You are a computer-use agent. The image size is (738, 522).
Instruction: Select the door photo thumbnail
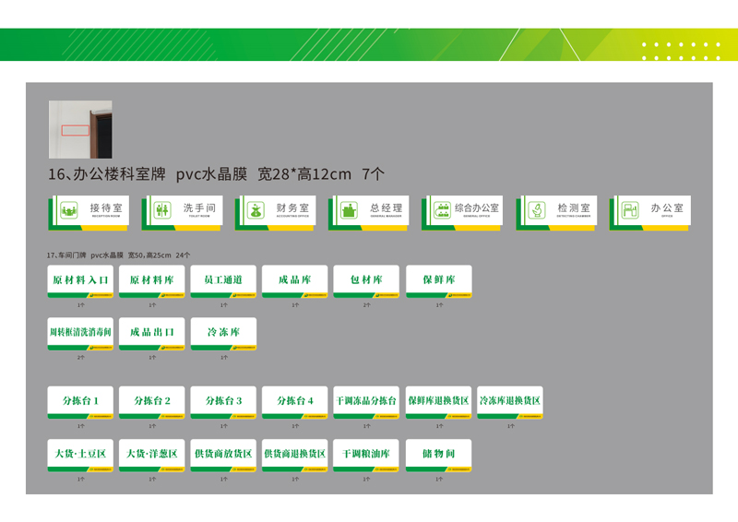[x=80, y=129]
